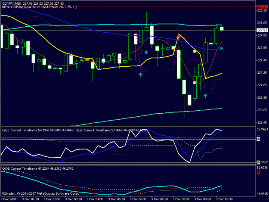Click the 226.85 price axis label
This screenshot has width=269, height=202.
(262, 97)
